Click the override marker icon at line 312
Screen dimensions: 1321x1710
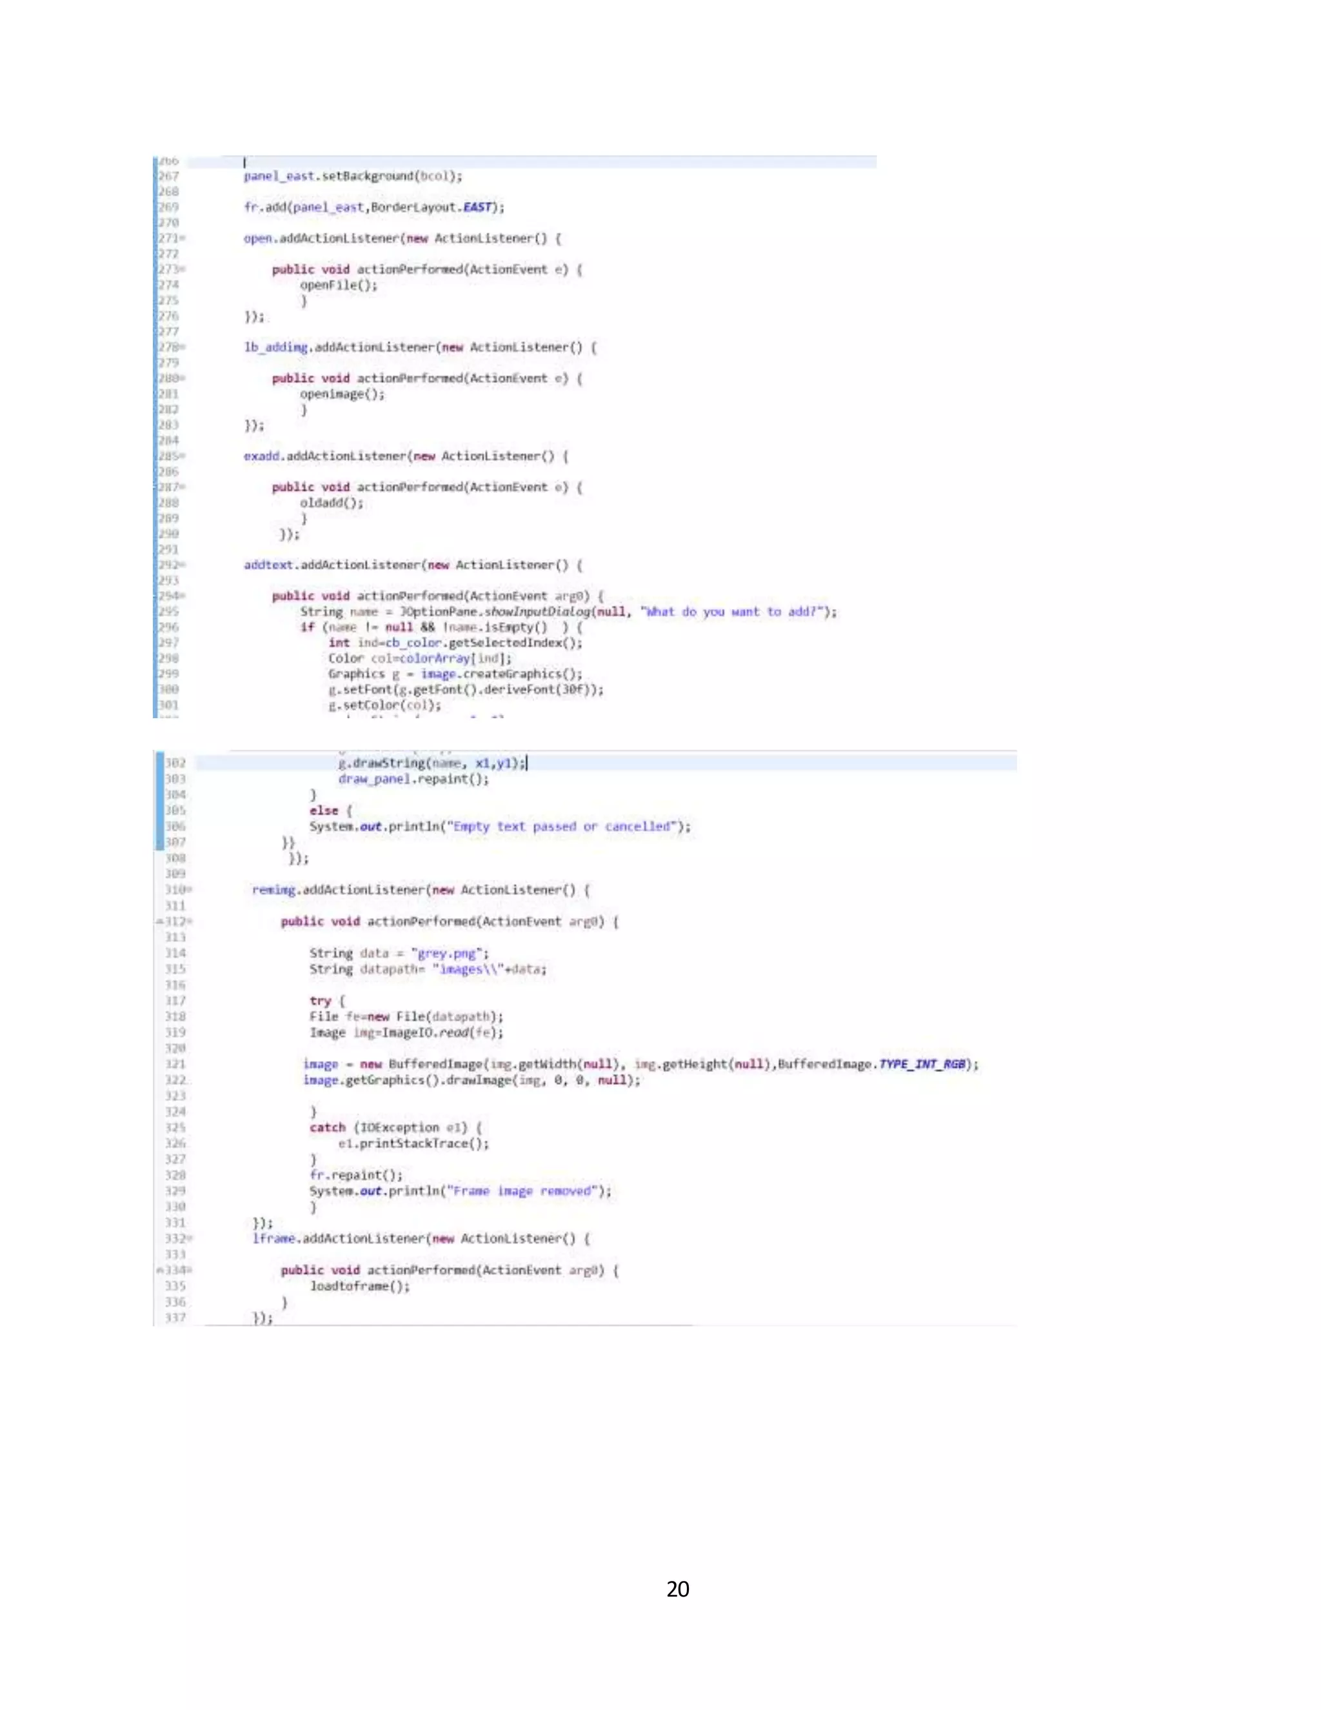click(161, 922)
